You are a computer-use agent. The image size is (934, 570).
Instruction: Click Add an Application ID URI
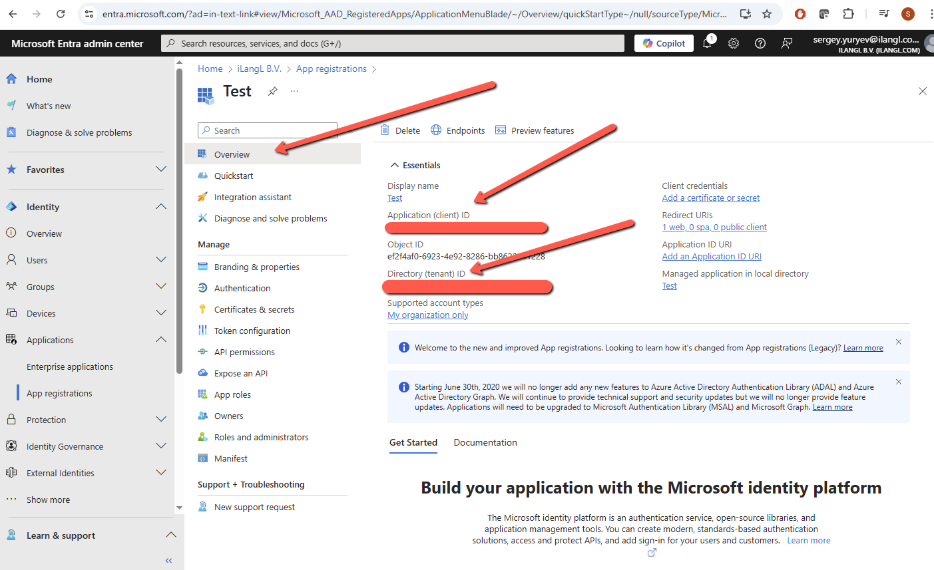pos(712,256)
